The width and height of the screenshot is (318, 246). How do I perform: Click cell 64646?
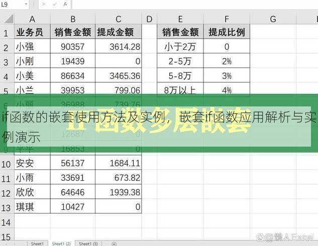coord(73,192)
